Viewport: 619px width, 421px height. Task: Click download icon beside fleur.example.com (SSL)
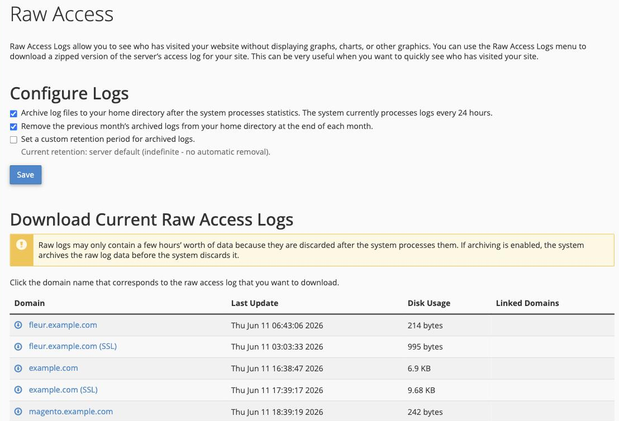pyautogui.click(x=18, y=346)
